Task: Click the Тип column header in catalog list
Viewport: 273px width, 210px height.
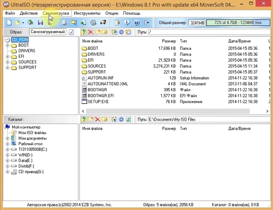Action: coord(183,128)
